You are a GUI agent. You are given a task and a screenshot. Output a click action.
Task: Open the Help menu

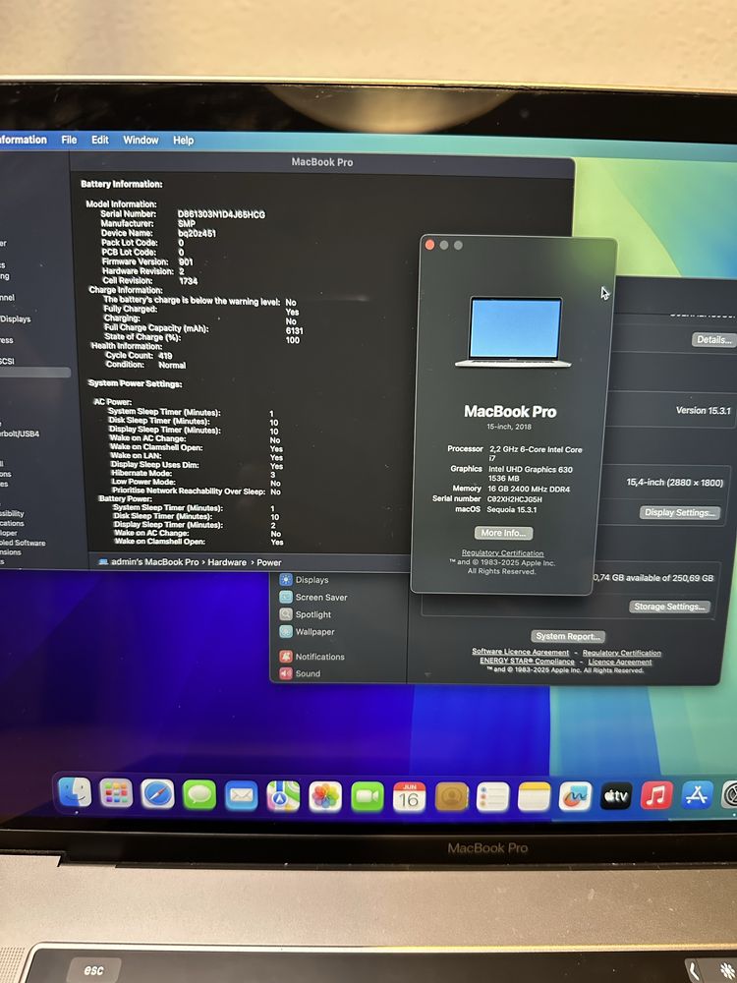183,141
